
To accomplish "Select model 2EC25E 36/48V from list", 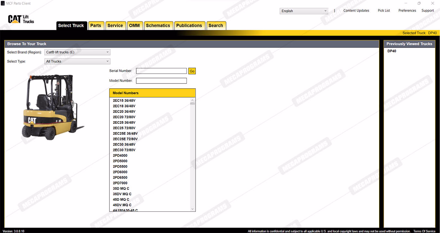I will 125,133.
